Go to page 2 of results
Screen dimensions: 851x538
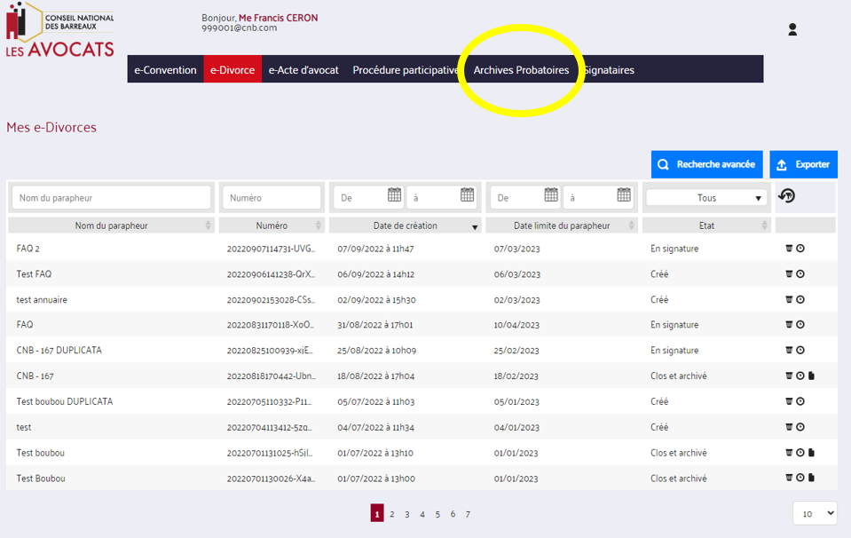pos(392,513)
